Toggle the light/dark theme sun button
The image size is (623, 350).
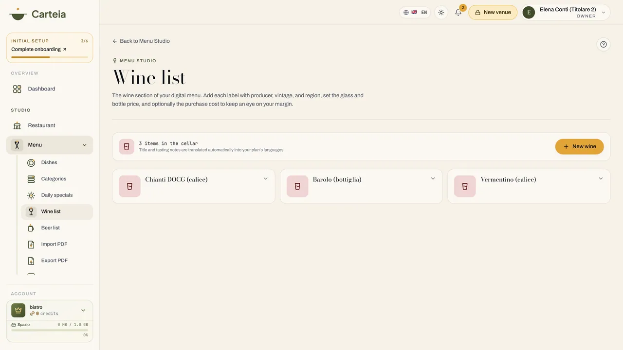pyautogui.click(x=441, y=12)
